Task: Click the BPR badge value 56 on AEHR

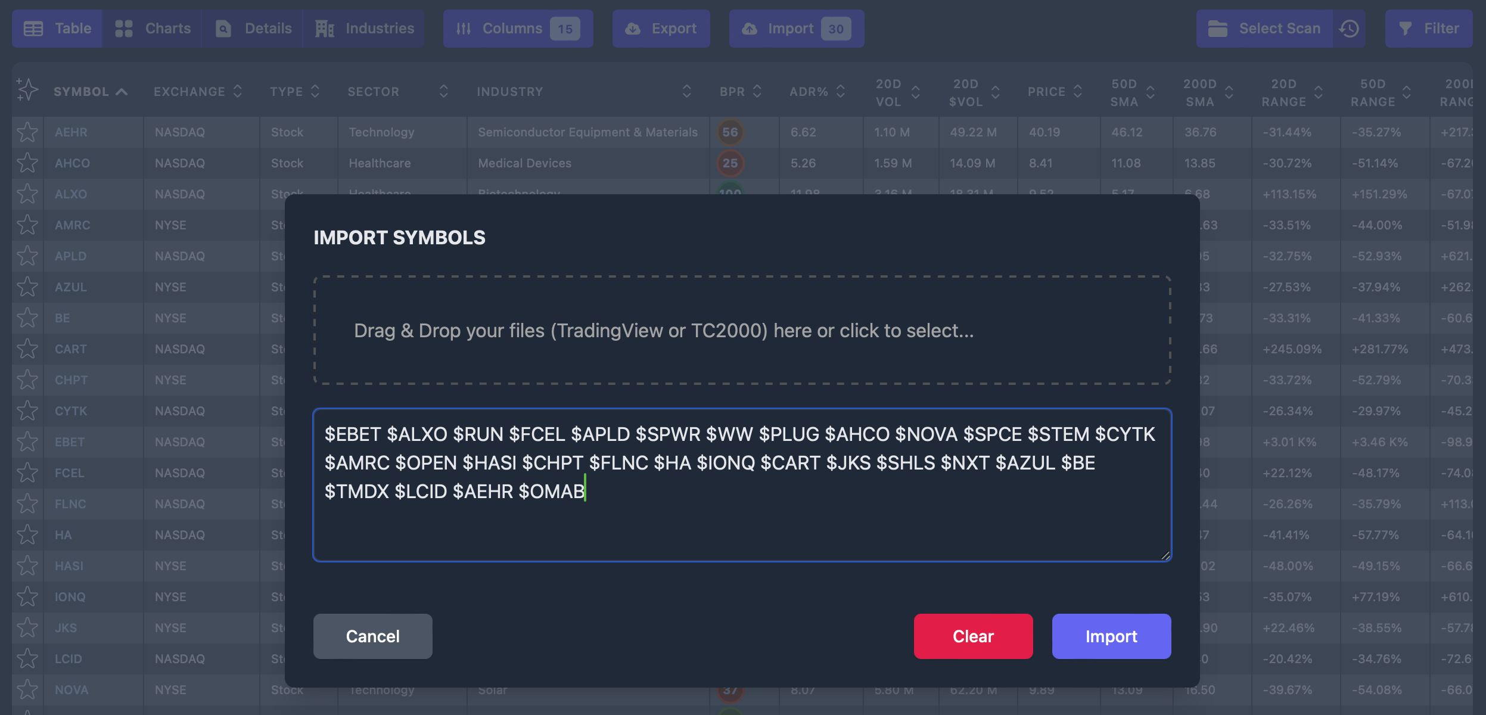Action: click(x=730, y=132)
